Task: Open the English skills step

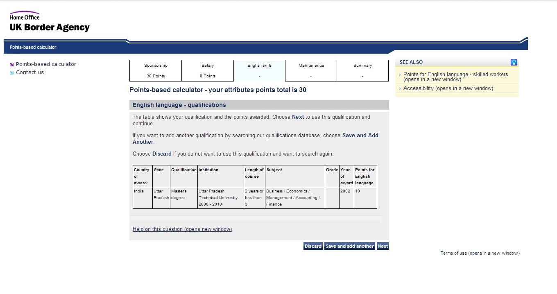Action: [259, 70]
